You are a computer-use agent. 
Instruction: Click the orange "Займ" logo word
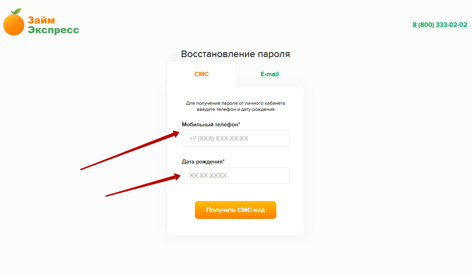point(42,20)
